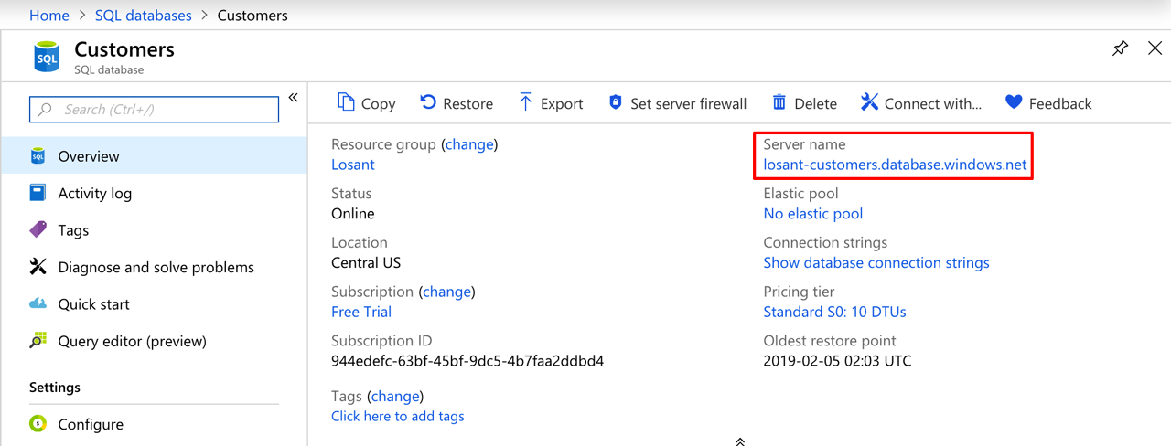Close the Customers blade

pos(1155,48)
